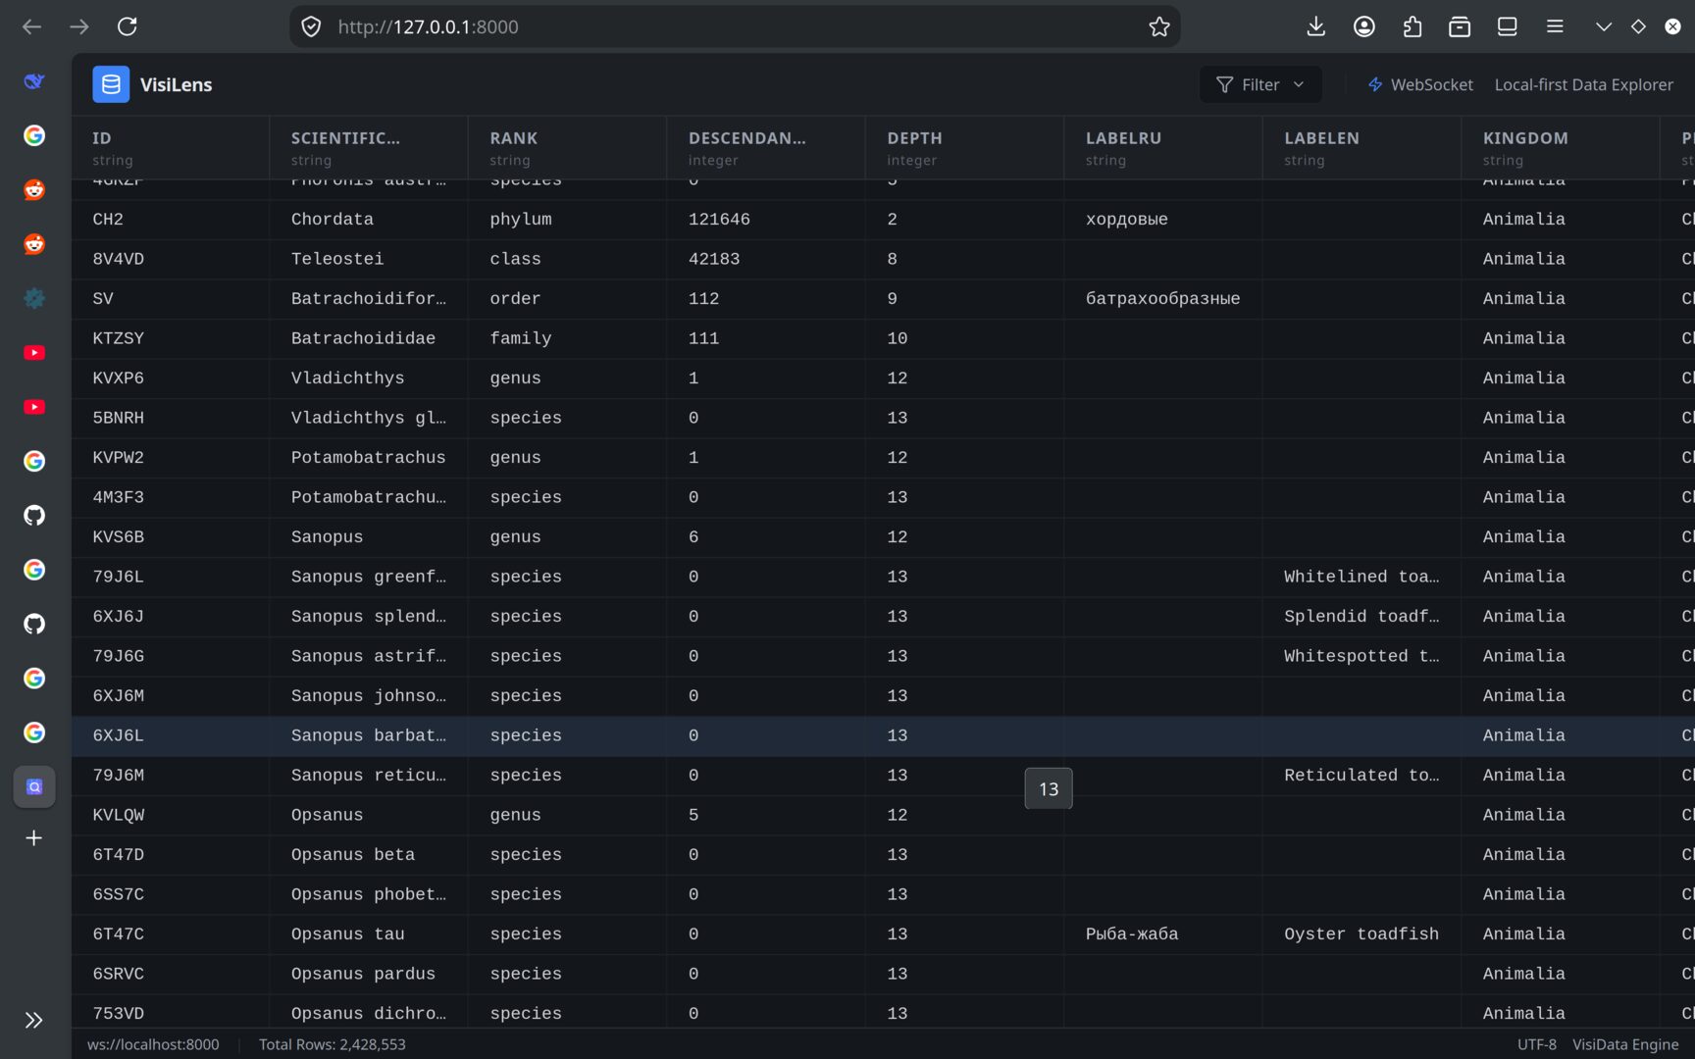
Task: Click the ws://localhost:8000 status entry
Action: [153, 1044]
